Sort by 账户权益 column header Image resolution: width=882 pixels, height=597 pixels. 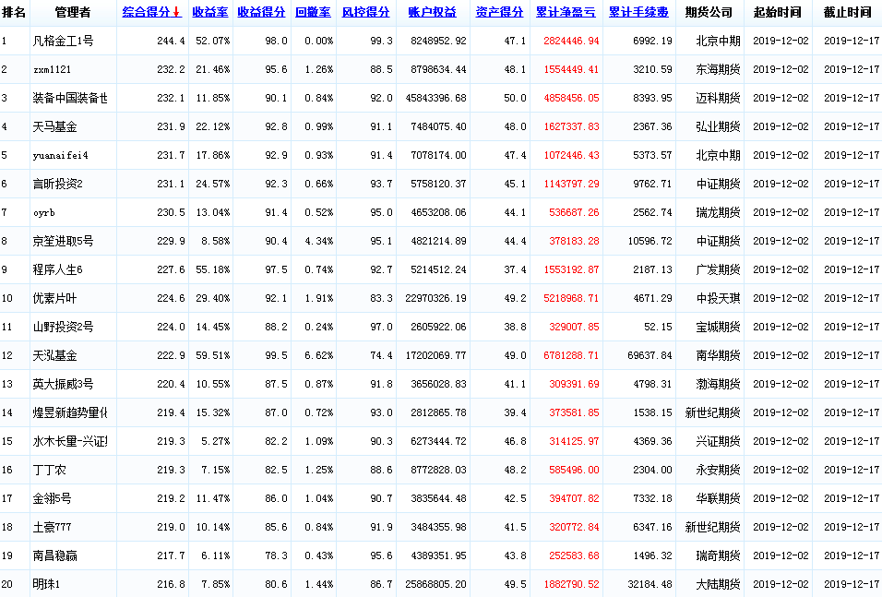coord(433,12)
